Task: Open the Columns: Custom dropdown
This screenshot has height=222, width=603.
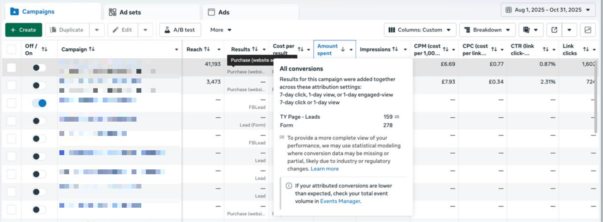Action: (420, 30)
